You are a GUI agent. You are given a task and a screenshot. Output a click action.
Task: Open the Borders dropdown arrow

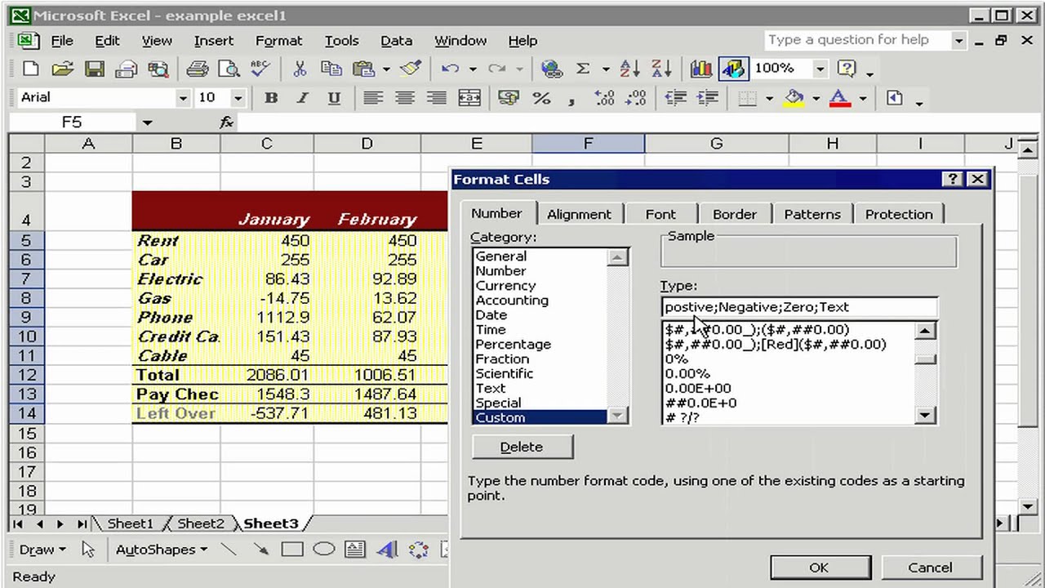[769, 98]
